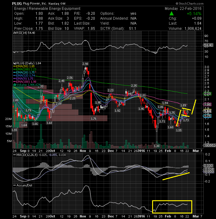Select the EPS value -0.20
The image size is (216, 219).
pyautogui.click(x=90, y=18)
